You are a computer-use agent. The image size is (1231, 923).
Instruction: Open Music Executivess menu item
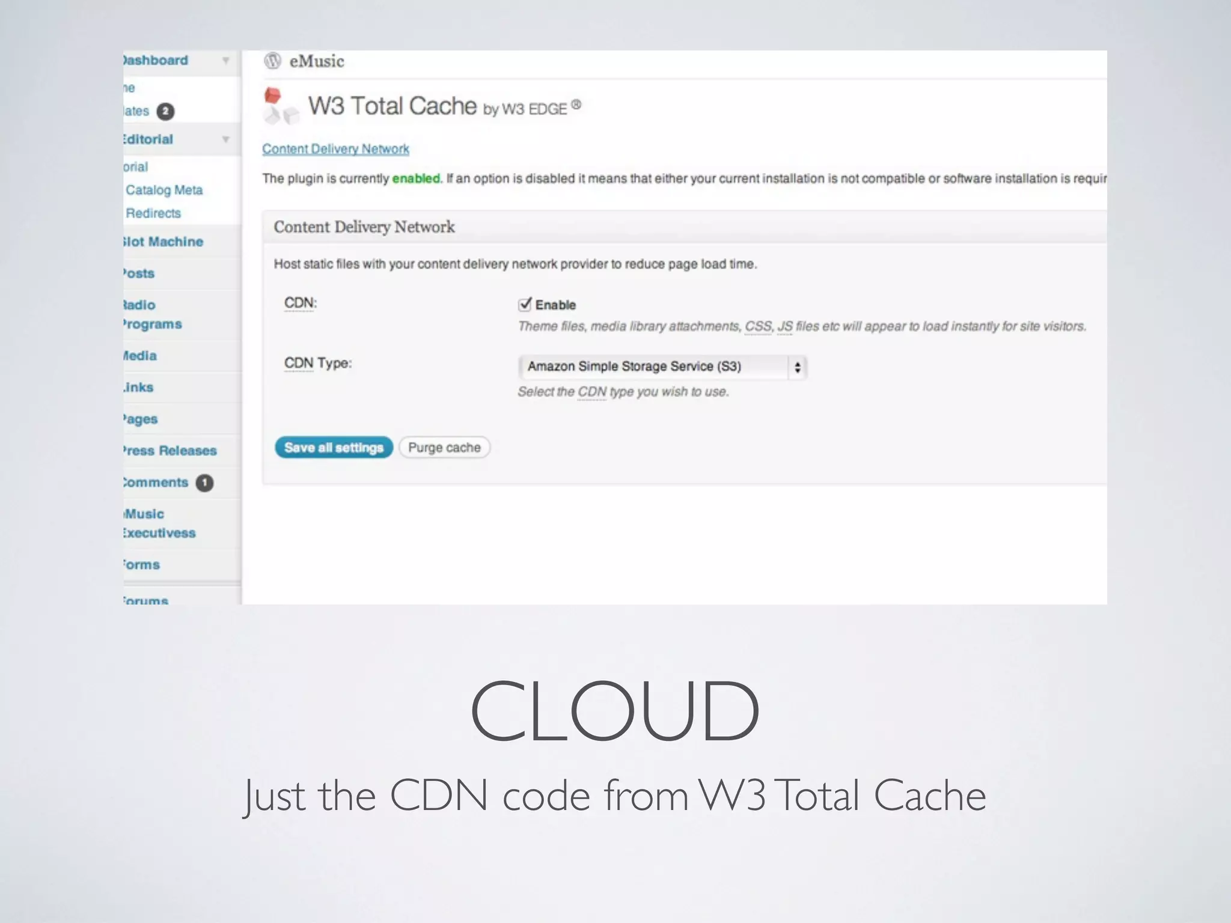(x=160, y=523)
